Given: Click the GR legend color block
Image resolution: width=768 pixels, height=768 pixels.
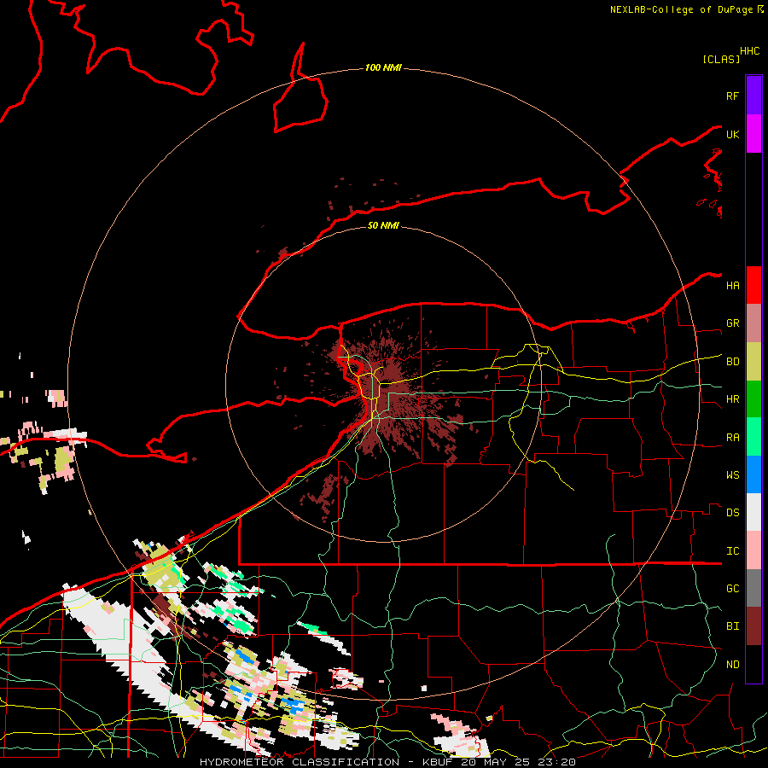Looking at the screenshot, I should point(753,323).
